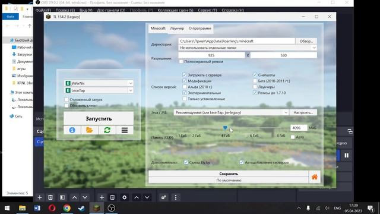Uncheck Экспериментальные checkbox

tap(185, 93)
